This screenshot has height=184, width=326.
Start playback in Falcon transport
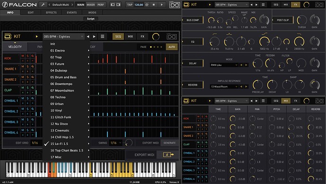pyautogui.click(x=162, y=5)
